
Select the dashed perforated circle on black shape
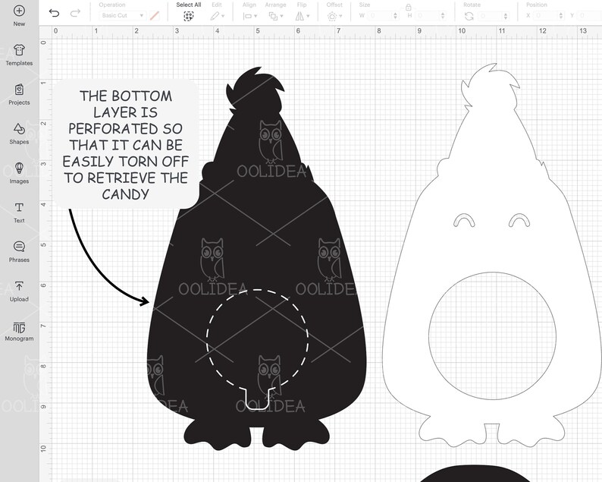[x=257, y=340]
